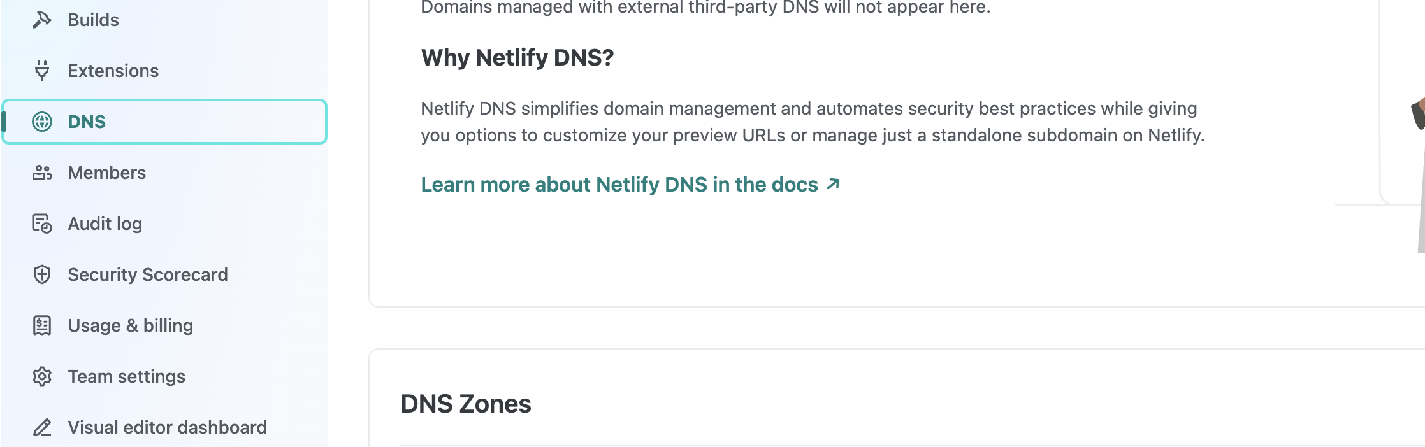Image resolution: width=1425 pixels, height=447 pixels.
Task: Click the Members people icon
Action: point(42,173)
